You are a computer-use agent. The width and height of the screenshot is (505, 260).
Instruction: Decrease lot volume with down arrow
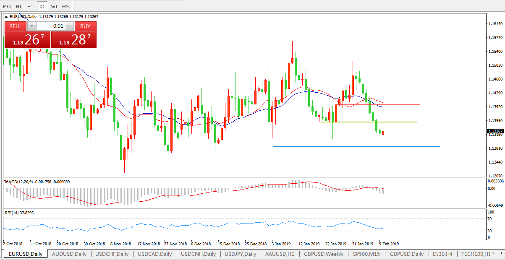pos(31,26)
